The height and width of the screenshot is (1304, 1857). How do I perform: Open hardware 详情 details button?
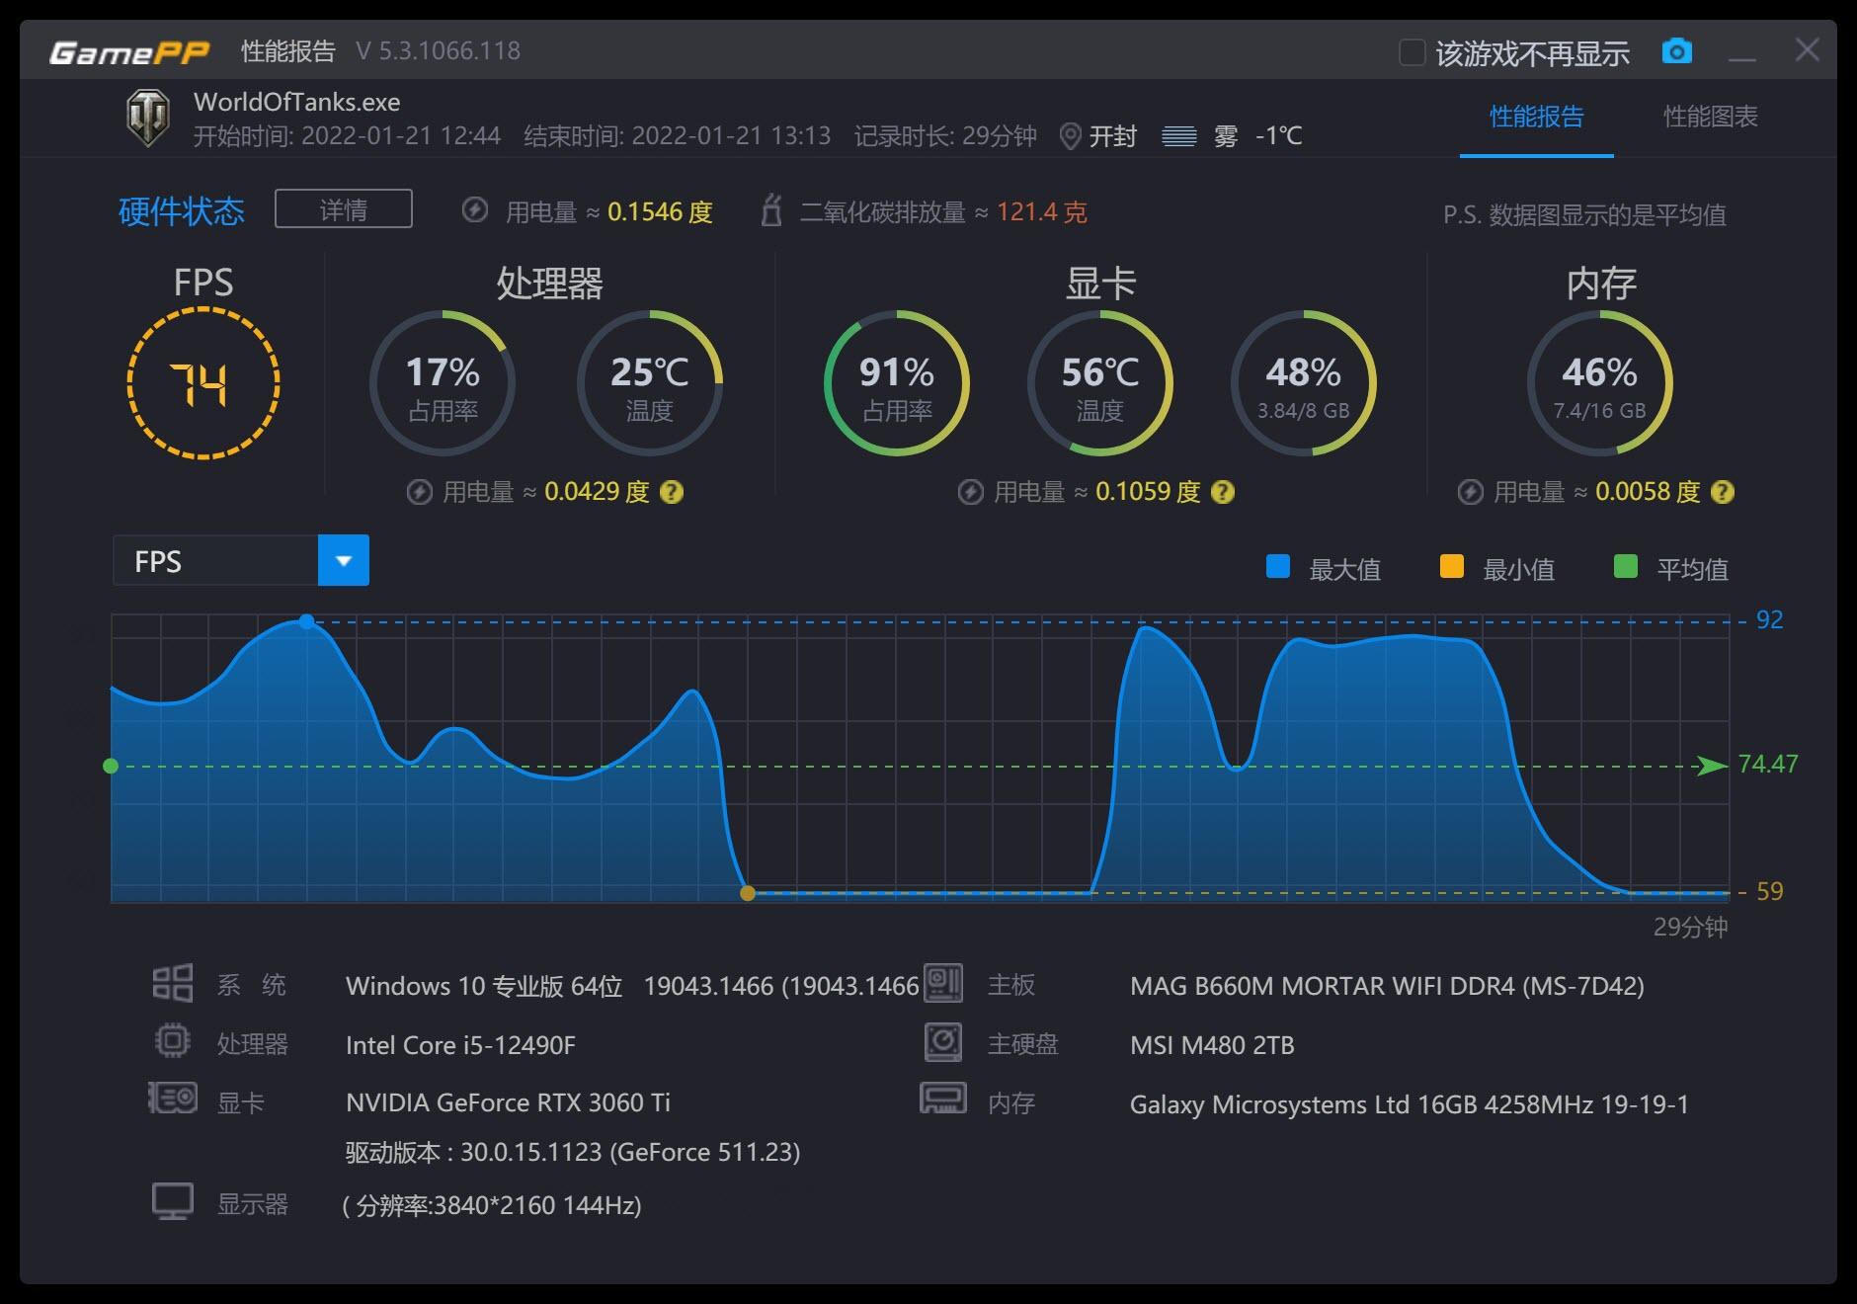343,208
